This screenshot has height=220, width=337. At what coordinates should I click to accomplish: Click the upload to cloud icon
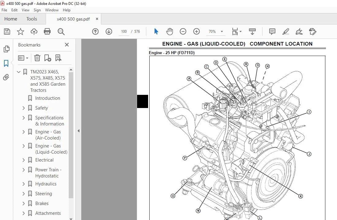coord(34,32)
